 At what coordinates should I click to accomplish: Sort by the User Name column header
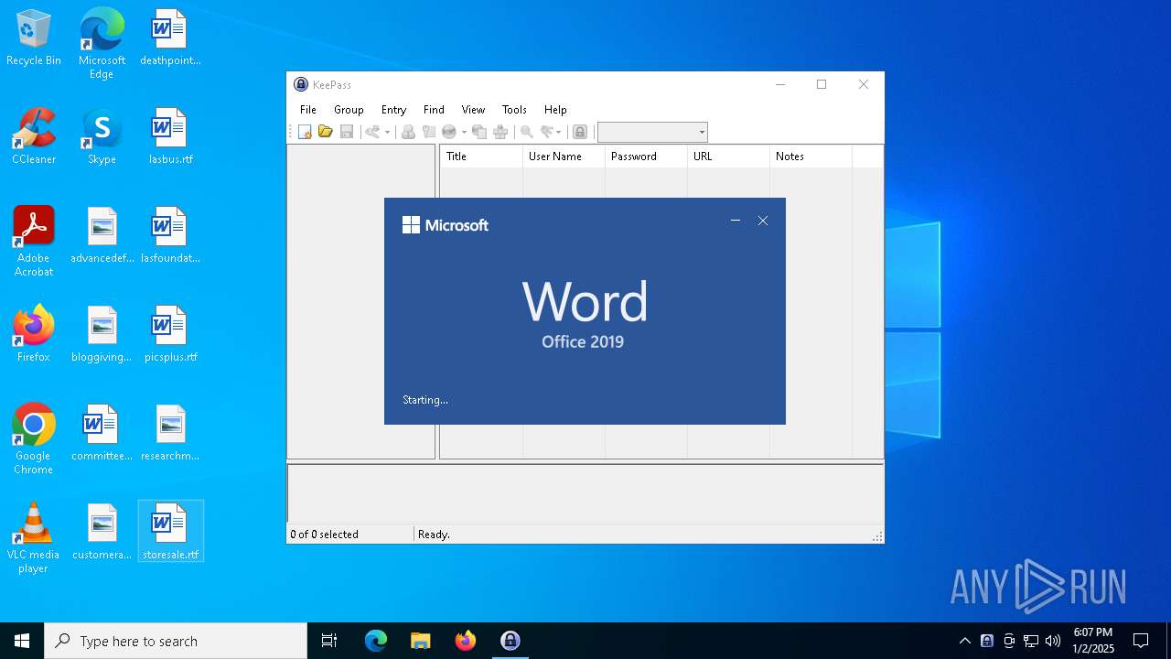[x=564, y=157]
